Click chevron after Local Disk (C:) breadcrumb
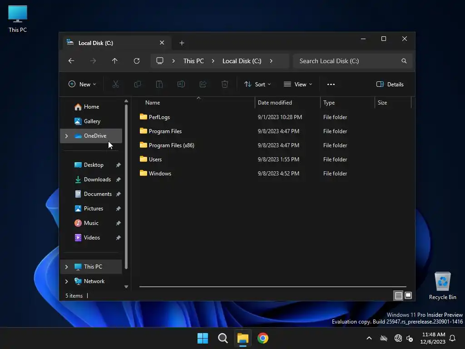Viewport: 465px width, 349px height. pos(271,61)
